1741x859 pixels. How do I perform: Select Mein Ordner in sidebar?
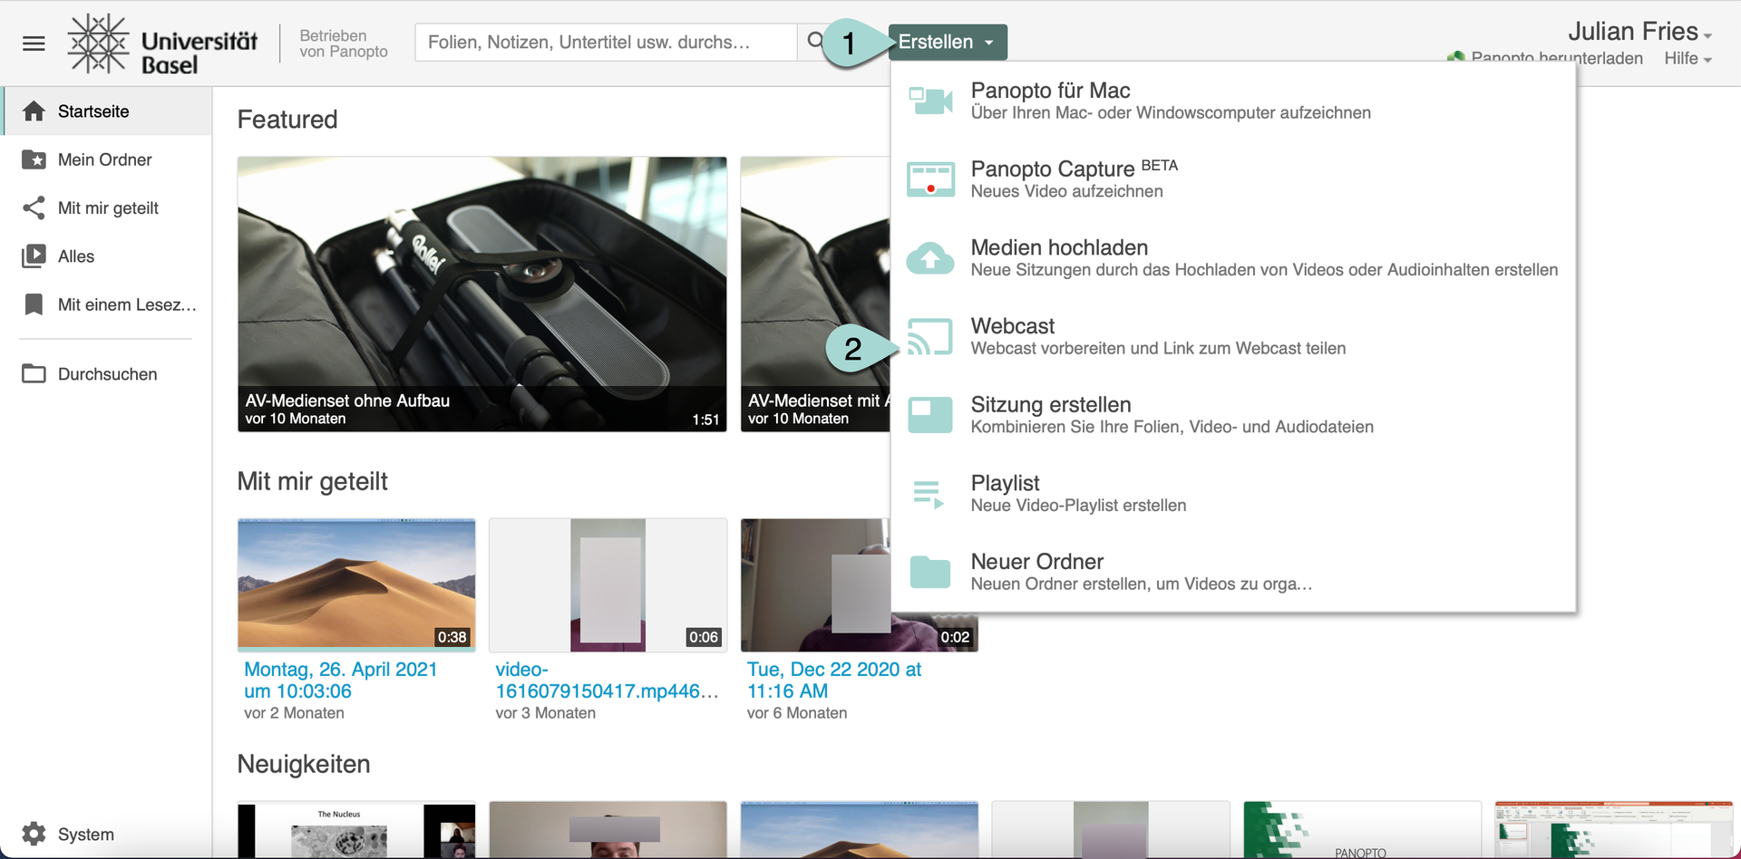pyautogui.click(x=104, y=159)
